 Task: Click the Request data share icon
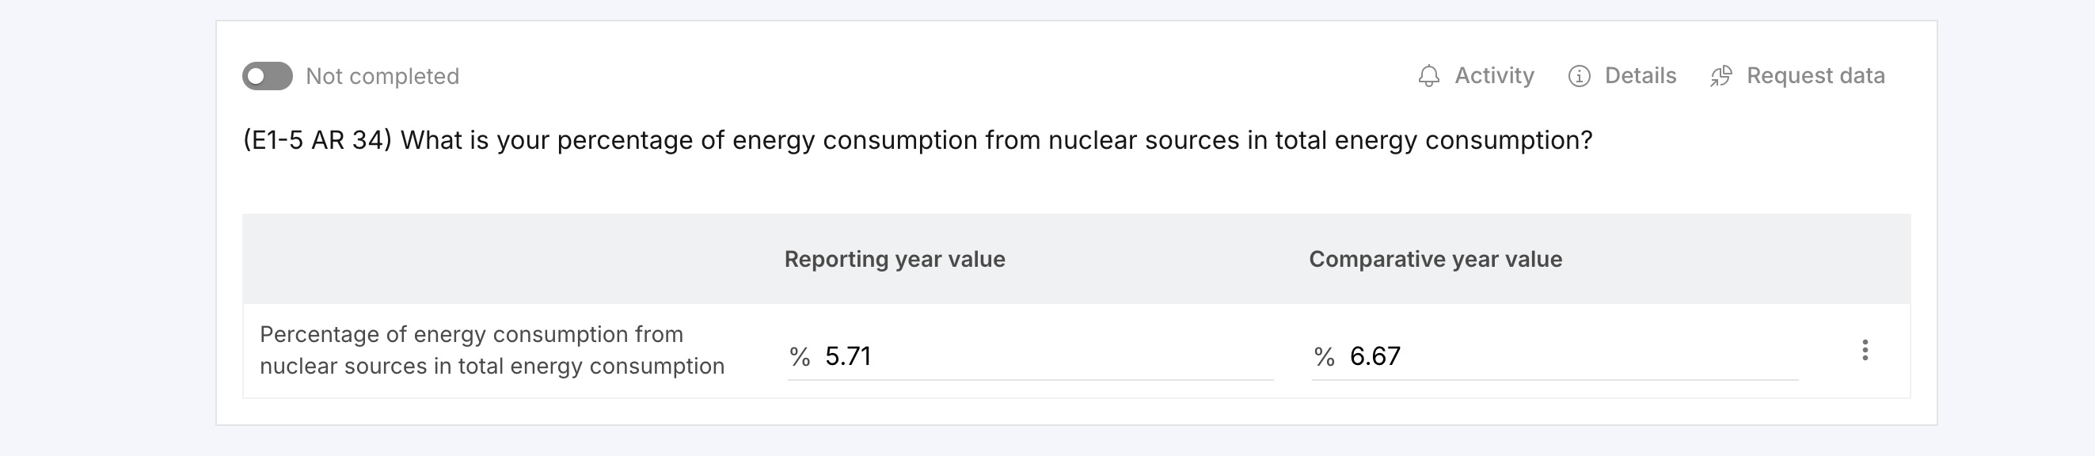tap(1721, 77)
